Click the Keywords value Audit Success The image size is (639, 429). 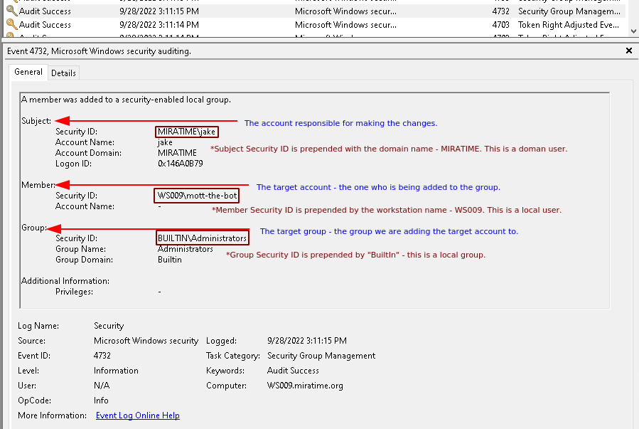tap(293, 370)
